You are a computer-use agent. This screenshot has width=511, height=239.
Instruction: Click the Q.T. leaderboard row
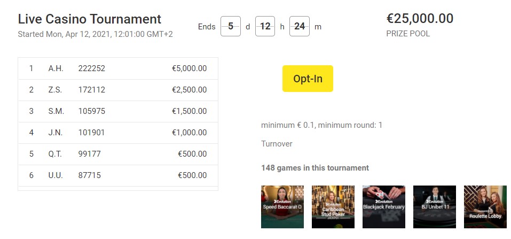coord(118,154)
